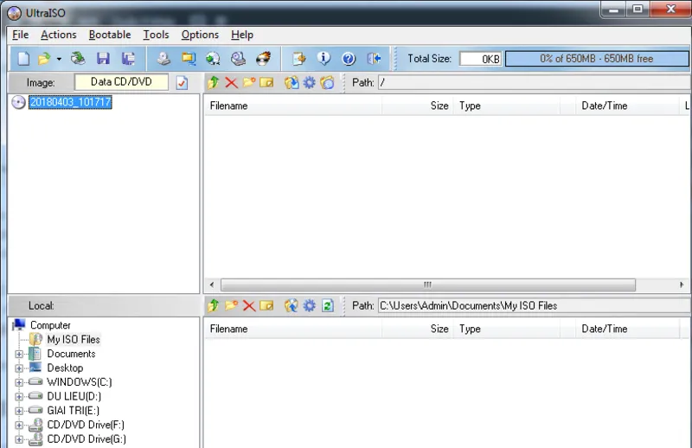Click the Open file folder icon
Screen dimensions: 692x448
tap(45, 59)
